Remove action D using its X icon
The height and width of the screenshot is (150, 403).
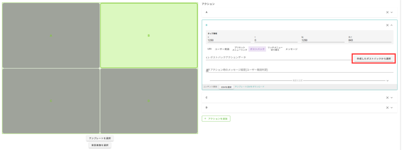tap(387, 108)
